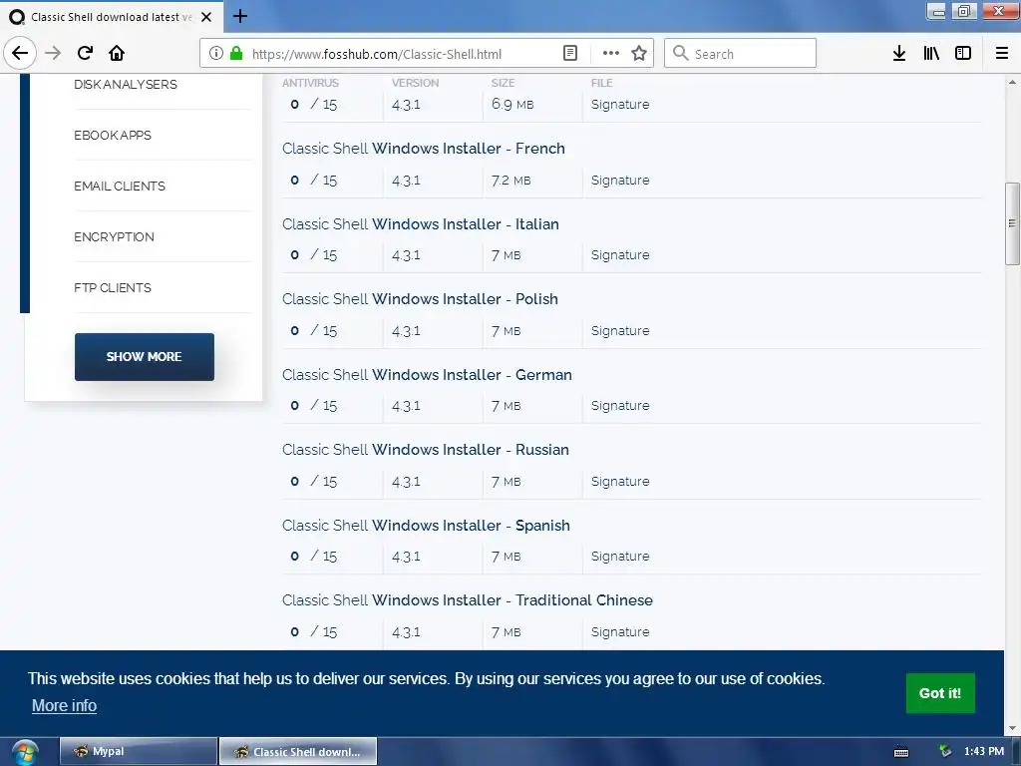Image resolution: width=1021 pixels, height=766 pixels.
Task: Focus the browser Search box
Action: click(x=741, y=54)
